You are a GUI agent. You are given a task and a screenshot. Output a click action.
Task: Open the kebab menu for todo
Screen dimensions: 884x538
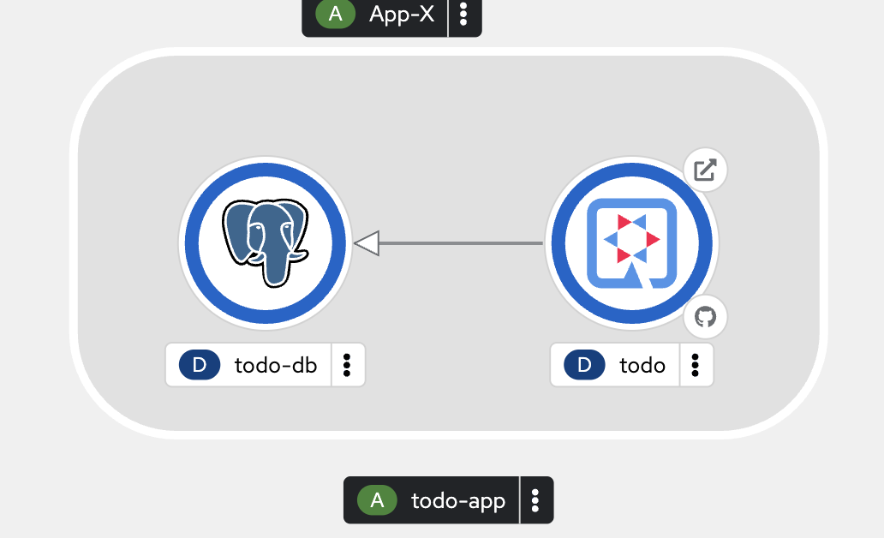[x=696, y=365]
